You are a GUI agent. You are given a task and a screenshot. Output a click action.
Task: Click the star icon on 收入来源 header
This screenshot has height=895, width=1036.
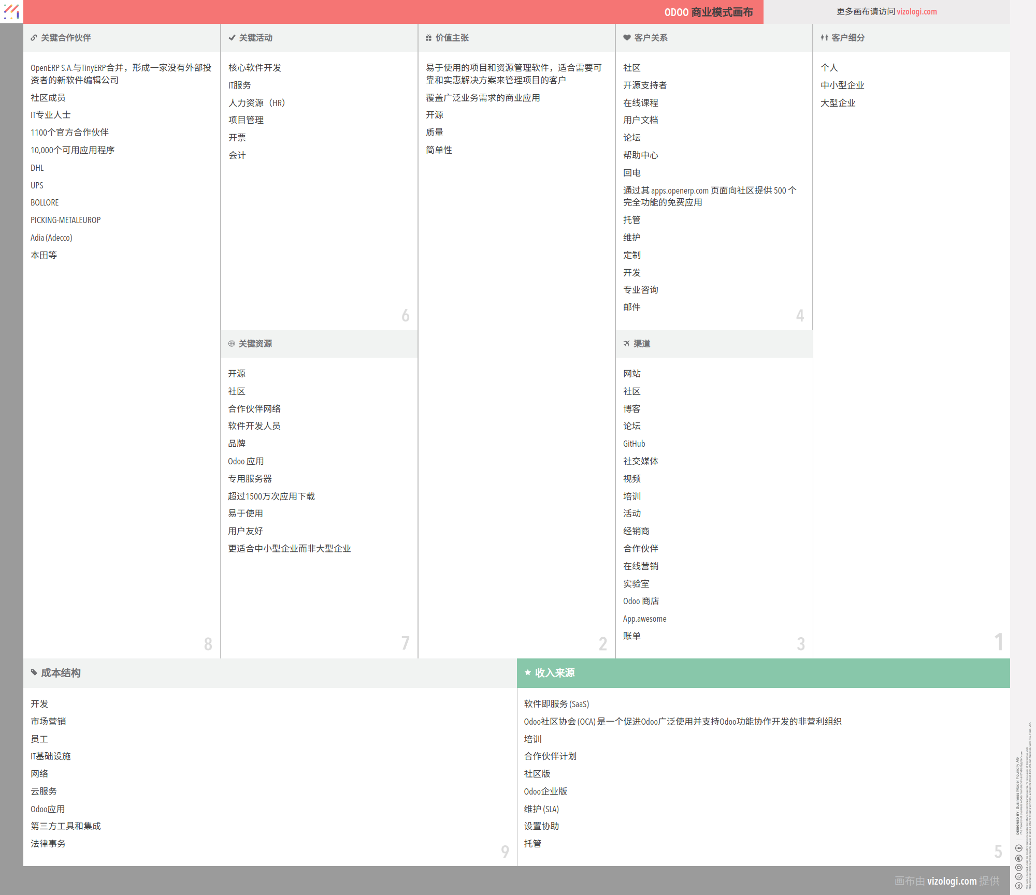click(x=528, y=672)
